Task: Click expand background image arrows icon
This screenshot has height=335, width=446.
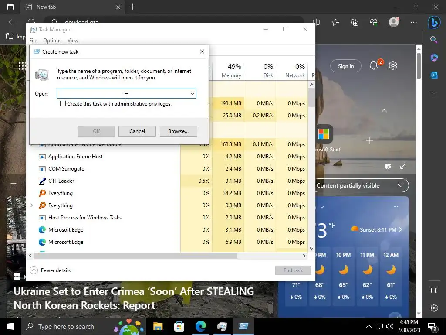Action: pos(403,166)
